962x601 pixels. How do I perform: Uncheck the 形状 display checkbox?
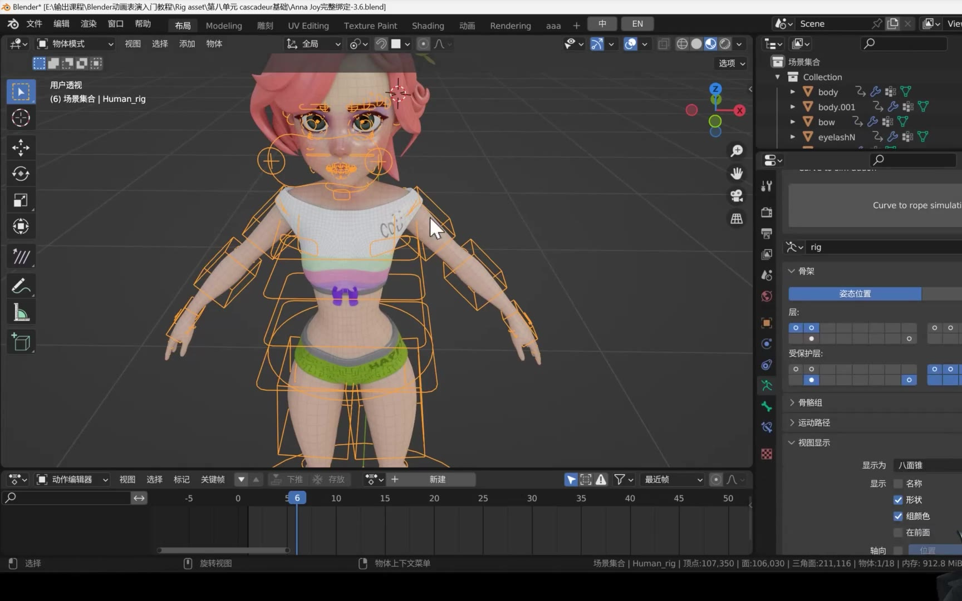pyautogui.click(x=898, y=500)
